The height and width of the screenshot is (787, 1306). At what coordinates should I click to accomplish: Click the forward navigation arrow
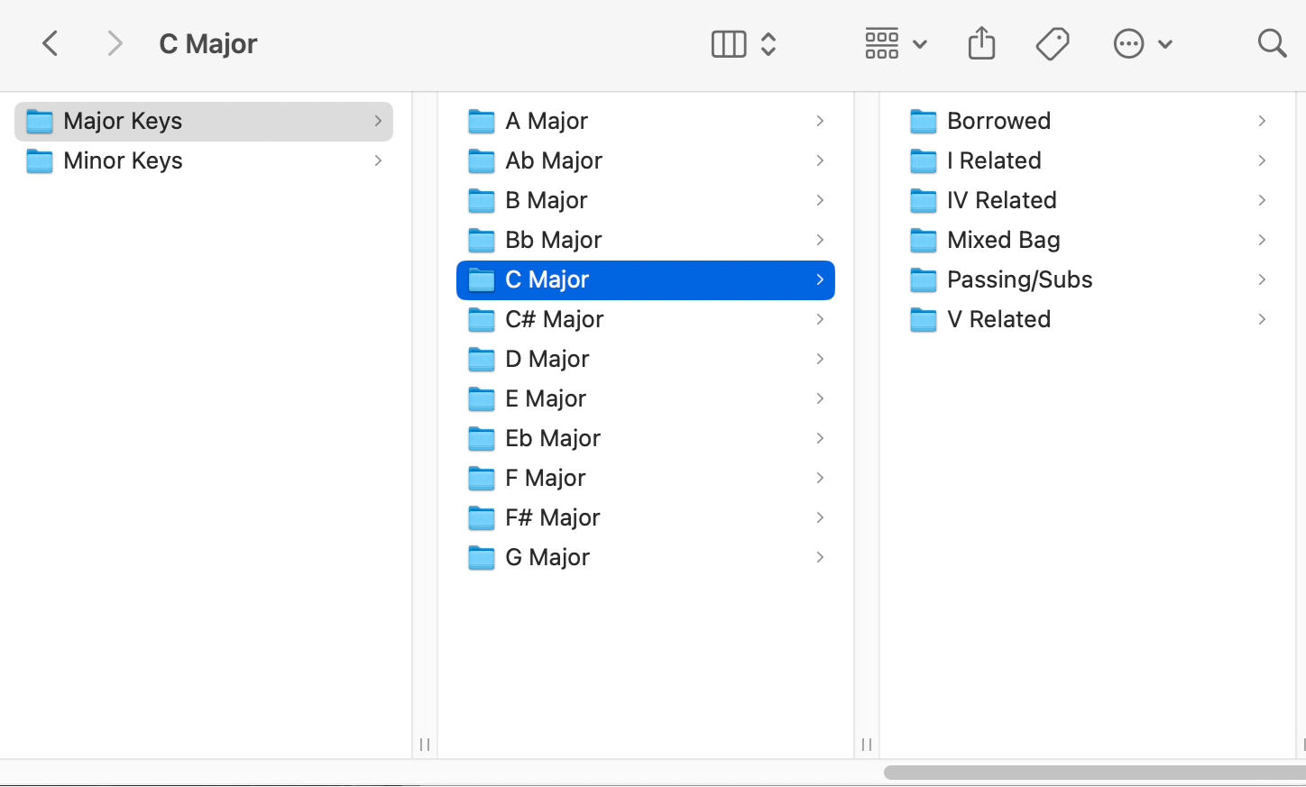pyautogui.click(x=114, y=43)
